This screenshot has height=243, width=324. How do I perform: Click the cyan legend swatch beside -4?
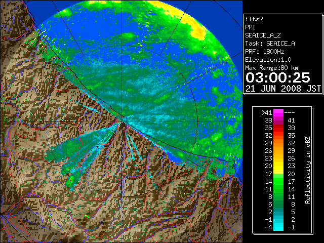278,227
